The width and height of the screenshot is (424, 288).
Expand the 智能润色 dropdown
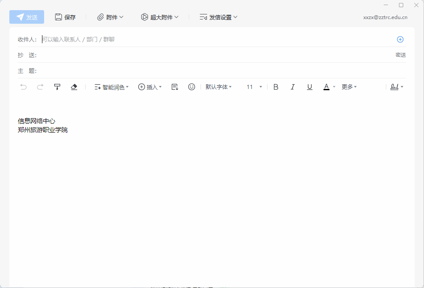tap(112, 87)
